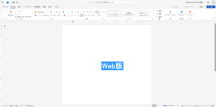Open the font color dropdown arrow
216x107 pixels.
(67, 15)
